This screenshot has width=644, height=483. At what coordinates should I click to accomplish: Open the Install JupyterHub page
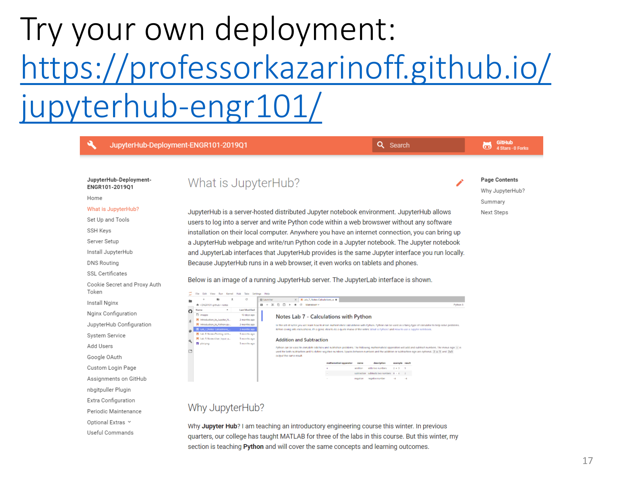coord(109,252)
